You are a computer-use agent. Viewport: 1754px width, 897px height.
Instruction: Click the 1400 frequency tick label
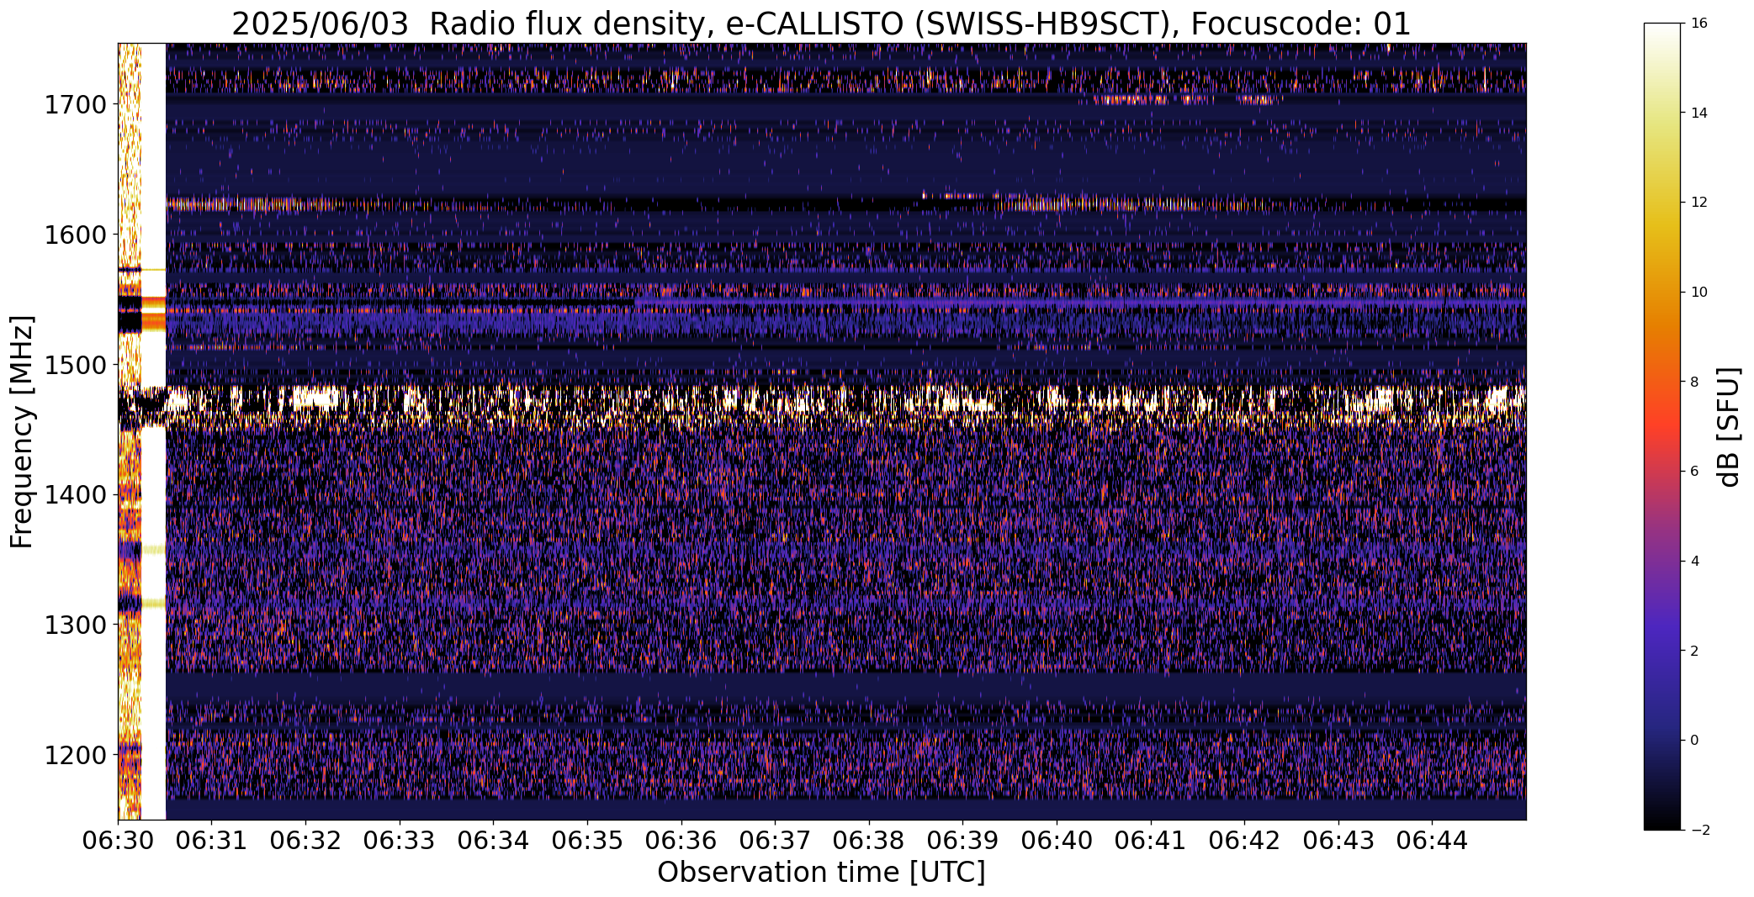coord(75,495)
